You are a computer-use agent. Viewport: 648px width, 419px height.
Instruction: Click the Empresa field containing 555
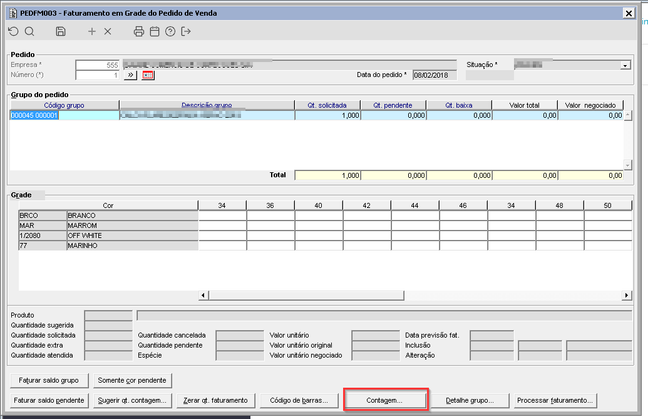(98, 65)
